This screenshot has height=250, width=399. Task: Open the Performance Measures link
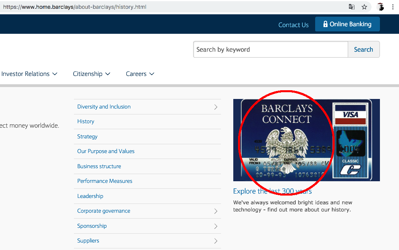click(105, 181)
